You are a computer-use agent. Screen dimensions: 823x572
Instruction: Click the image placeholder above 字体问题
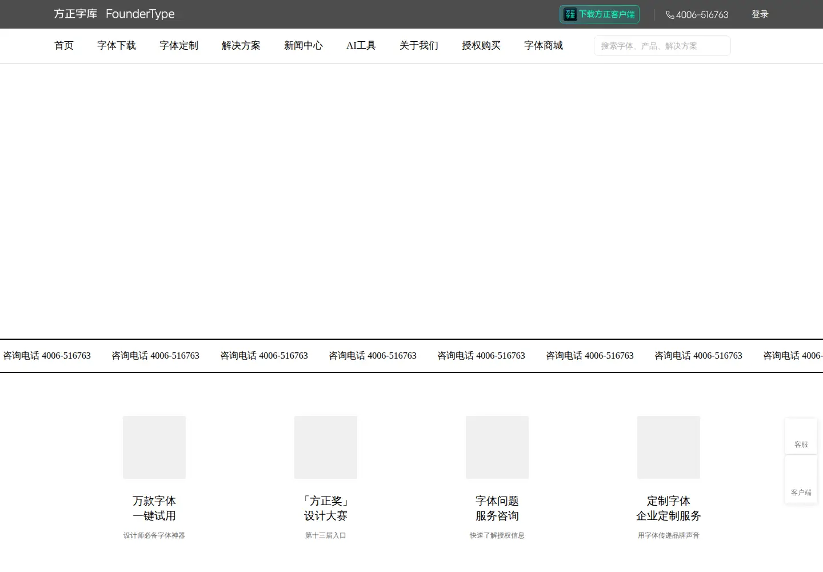click(x=497, y=447)
